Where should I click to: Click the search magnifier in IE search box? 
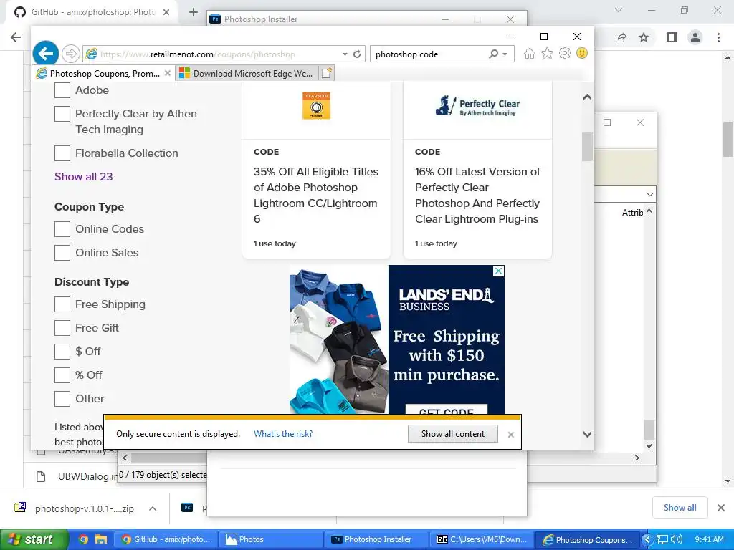pos(493,54)
